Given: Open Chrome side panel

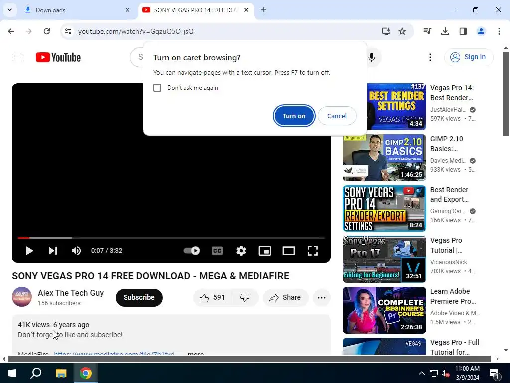Looking at the screenshot, I should [x=463, y=31].
